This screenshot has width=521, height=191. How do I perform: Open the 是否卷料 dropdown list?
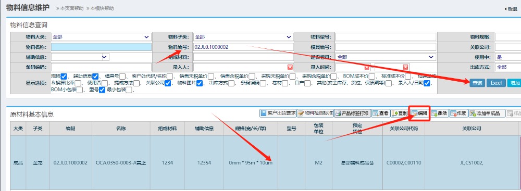click(386, 57)
